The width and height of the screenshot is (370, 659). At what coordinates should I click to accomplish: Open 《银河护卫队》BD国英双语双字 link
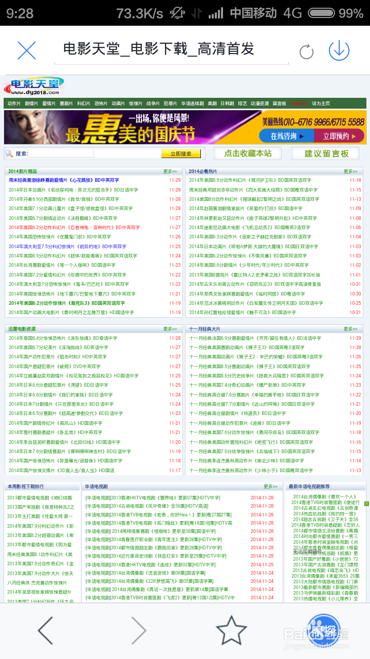point(250,181)
